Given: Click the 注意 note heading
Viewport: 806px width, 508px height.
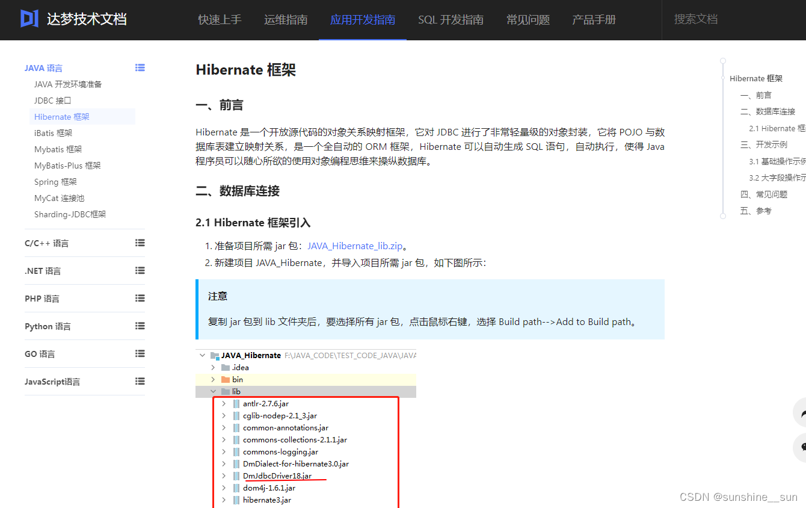Looking at the screenshot, I should pyautogui.click(x=218, y=296).
